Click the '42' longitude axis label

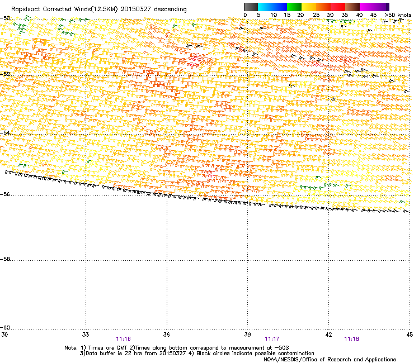click(x=328, y=335)
